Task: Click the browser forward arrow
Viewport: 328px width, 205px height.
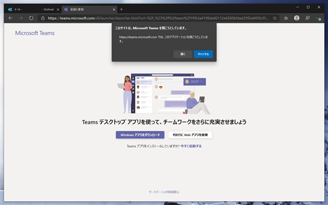Action: (21, 18)
